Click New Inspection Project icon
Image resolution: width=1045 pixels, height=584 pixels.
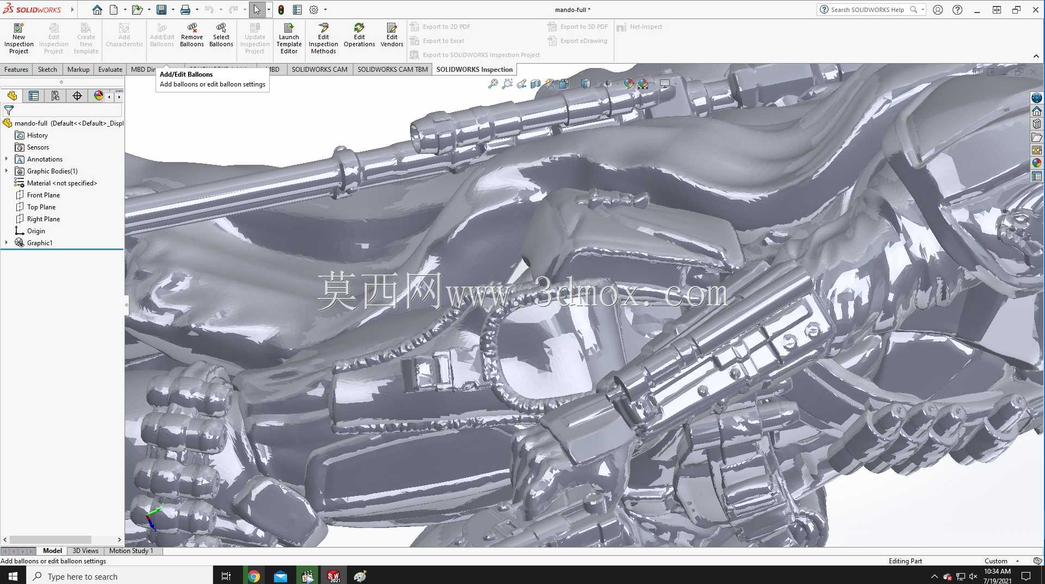pyautogui.click(x=18, y=38)
